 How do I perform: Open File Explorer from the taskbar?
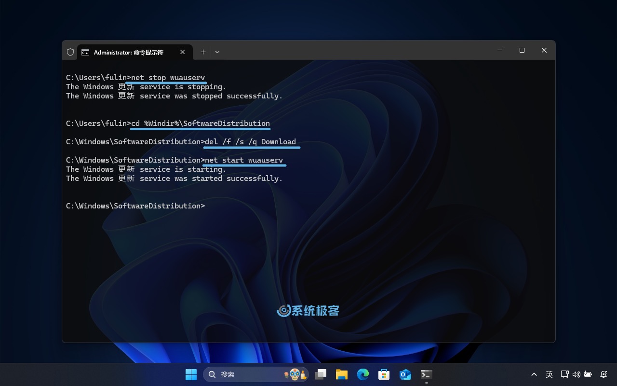[341, 374]
